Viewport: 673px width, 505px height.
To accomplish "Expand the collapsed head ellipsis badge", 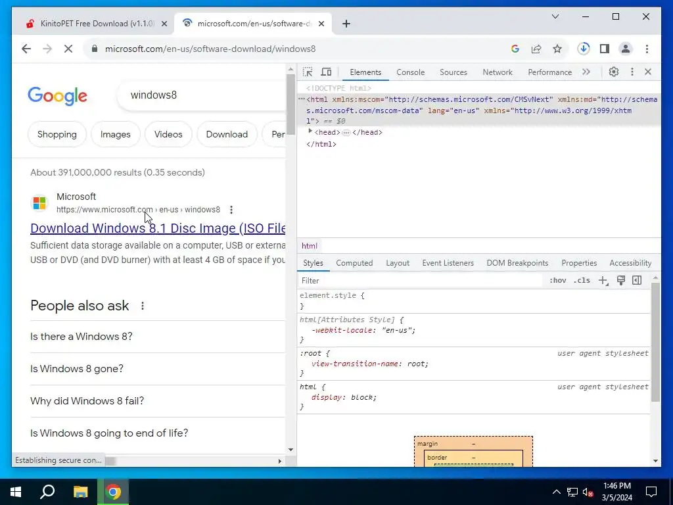I will (346, 133).
